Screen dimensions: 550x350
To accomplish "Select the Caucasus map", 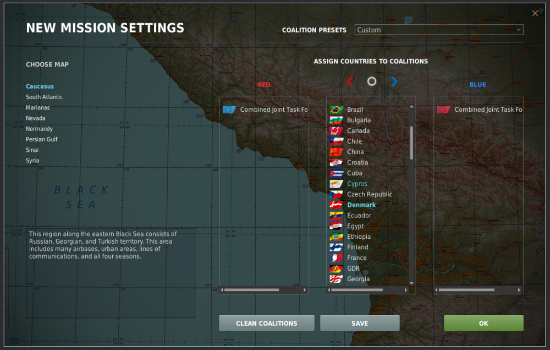I will pos(40,86).
